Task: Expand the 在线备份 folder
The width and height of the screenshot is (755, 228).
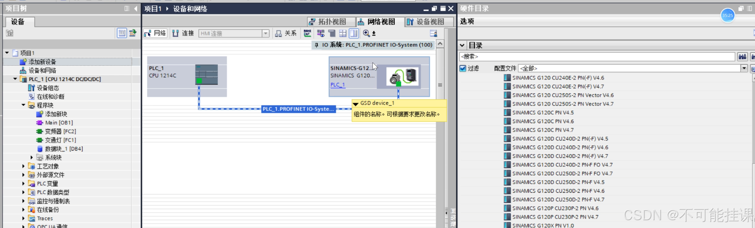Action: tap(23, 209)
